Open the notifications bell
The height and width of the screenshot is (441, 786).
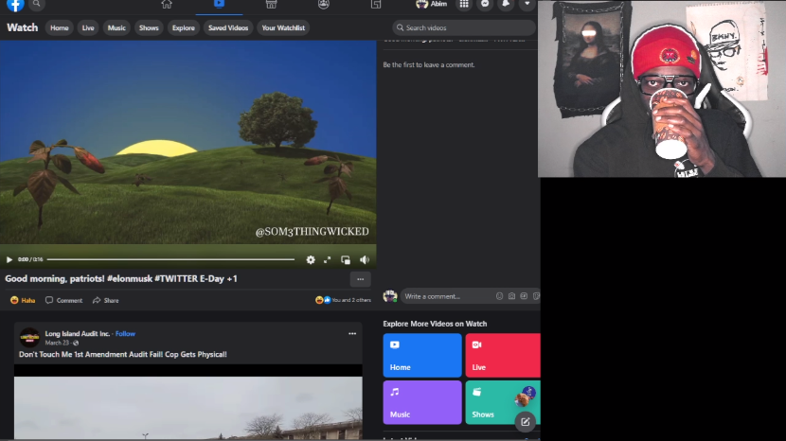(x=506, y=5)
